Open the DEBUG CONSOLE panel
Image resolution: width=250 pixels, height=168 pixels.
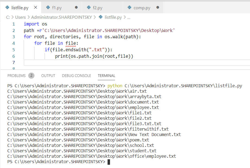[x=76, y=76]
